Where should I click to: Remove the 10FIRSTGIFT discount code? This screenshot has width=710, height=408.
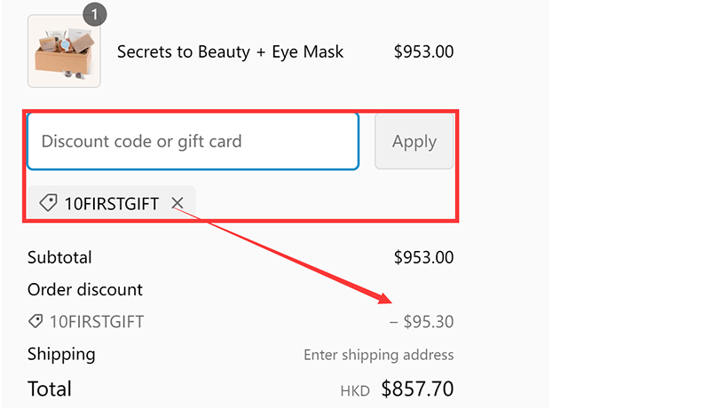point(177,204)
